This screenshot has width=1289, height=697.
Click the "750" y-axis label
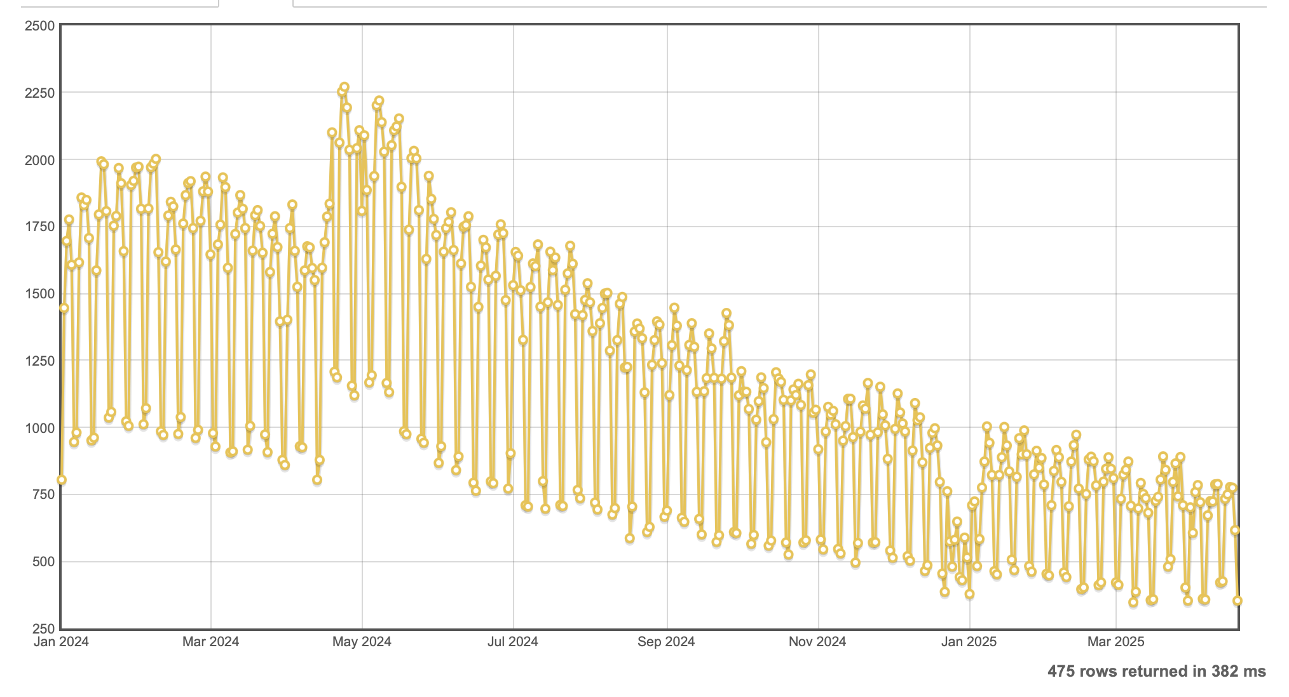pyautogui.click(x=43, y=495)
